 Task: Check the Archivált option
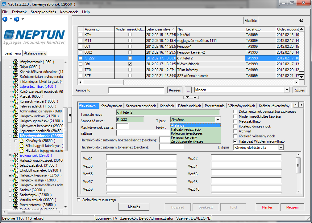click(235, 131)
